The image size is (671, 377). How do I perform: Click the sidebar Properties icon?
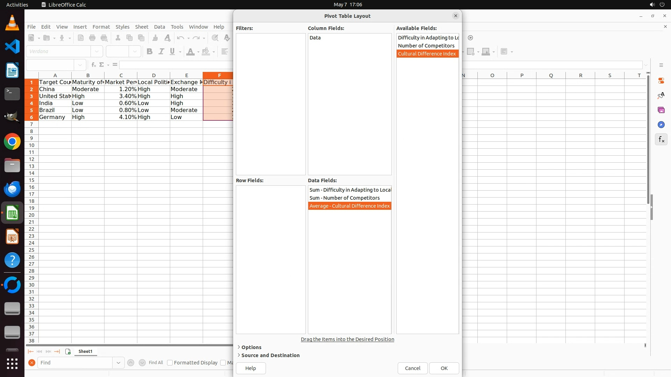tap(661, 81)
